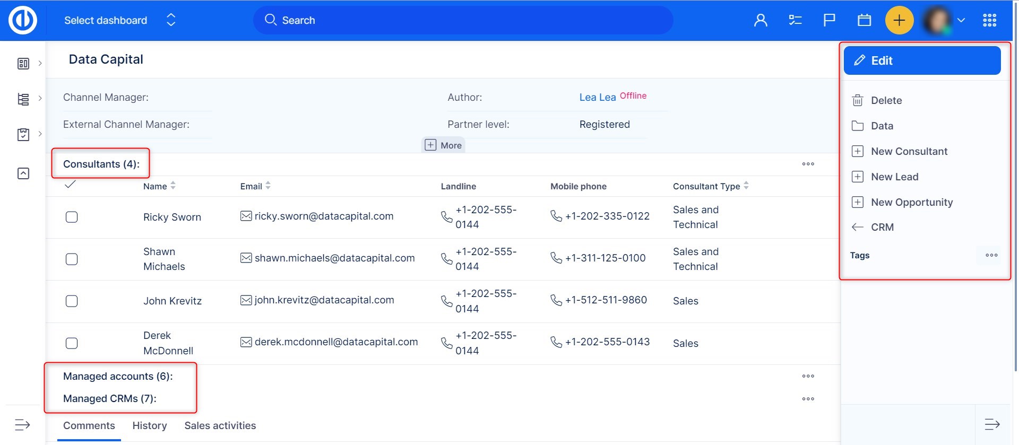The image size is (1019, 445).
Task: Open the apps grid menu icon
Action: pos(989,21)
